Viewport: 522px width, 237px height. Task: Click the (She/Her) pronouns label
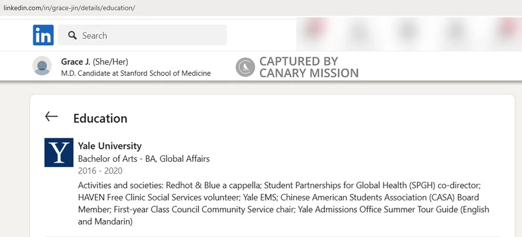click(110, 61)
